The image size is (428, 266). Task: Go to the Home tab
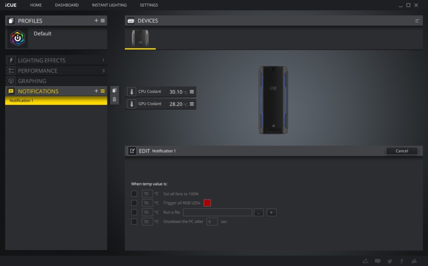(x=36, y=5)
